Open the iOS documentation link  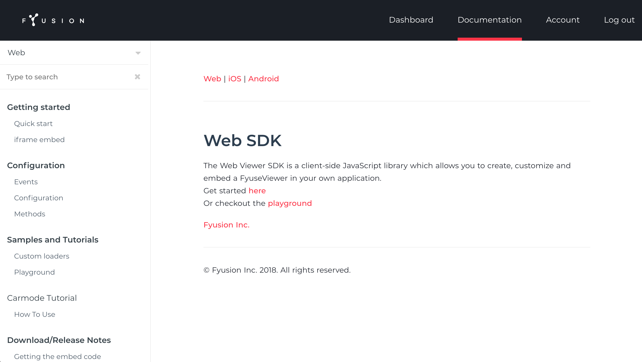[235, 79]
